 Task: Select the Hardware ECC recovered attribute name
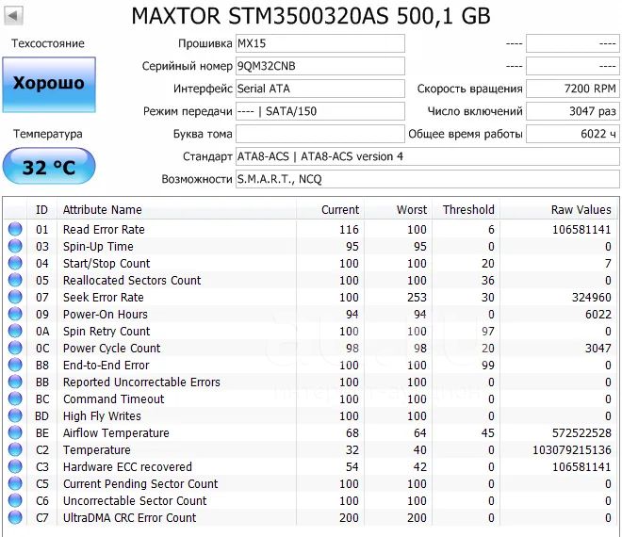click(127, 466)
